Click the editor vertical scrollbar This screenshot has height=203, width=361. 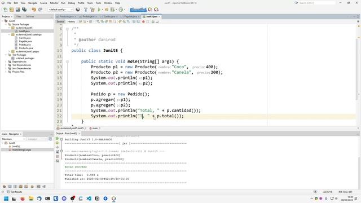pos(357,69)
